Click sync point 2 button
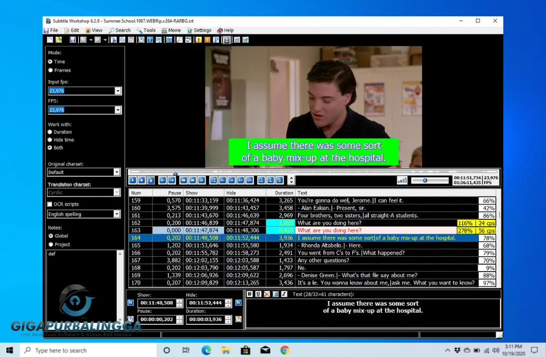The image size is (546, 357). tap(270, 180)
